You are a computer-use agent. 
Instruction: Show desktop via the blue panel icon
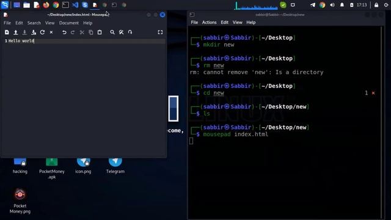pyautogui.click(x=16, y=5)
